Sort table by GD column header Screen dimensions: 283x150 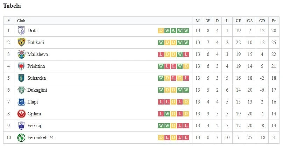tap(262, 21)
